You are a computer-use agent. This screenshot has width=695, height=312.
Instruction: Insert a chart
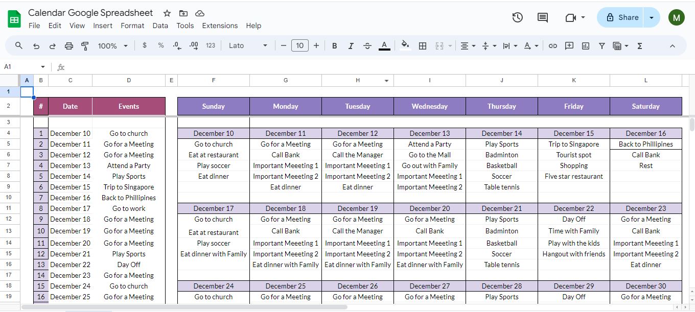(x=586, y=45)
